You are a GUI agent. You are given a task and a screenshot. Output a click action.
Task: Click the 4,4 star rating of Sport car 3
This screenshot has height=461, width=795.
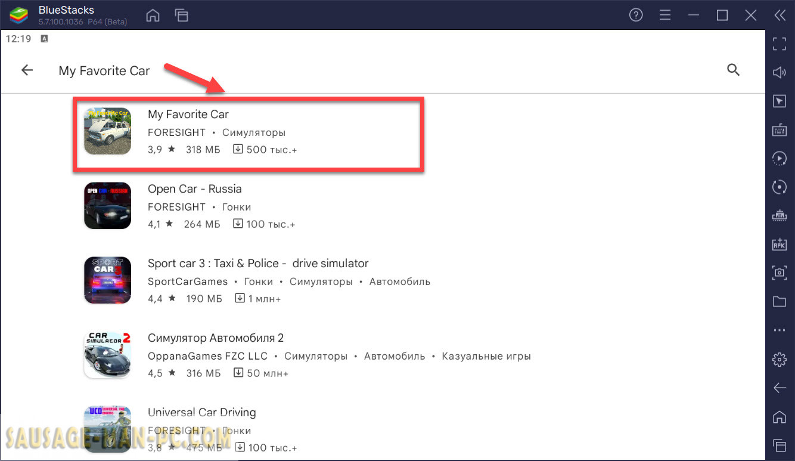(x=162, y=299)
